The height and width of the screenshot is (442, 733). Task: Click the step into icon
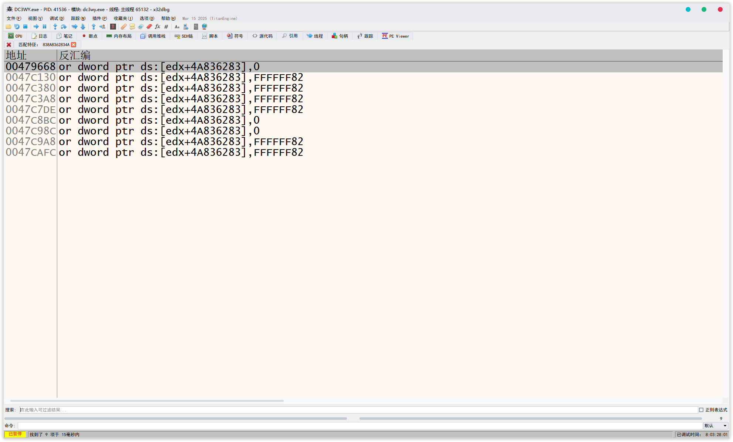55,27
